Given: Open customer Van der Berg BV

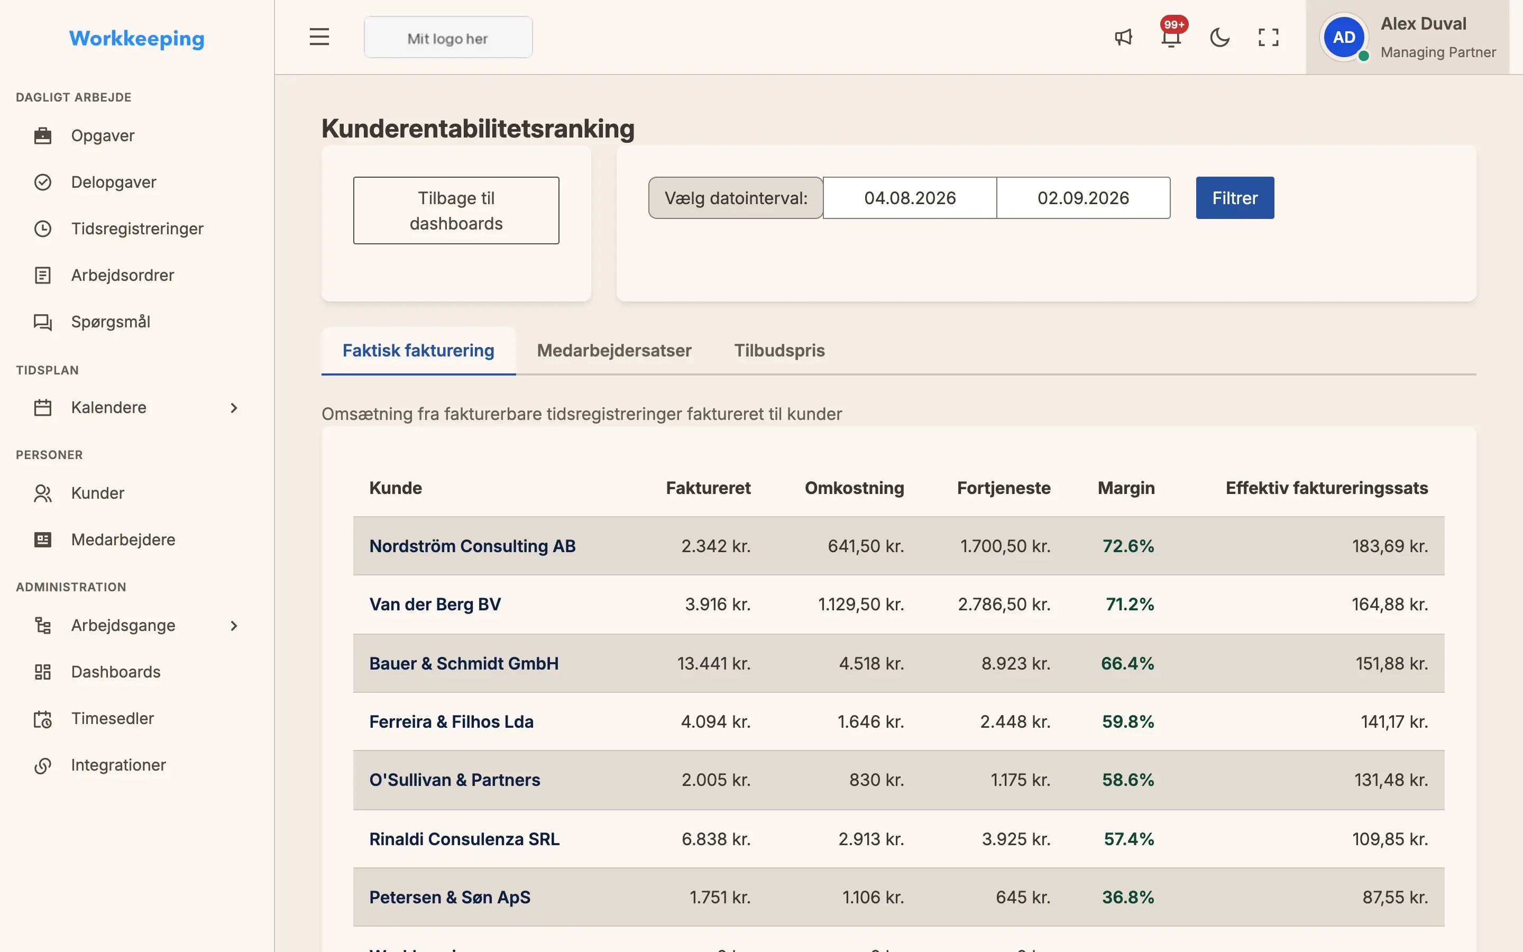Looking at the screenshot, I should point(435,605).
